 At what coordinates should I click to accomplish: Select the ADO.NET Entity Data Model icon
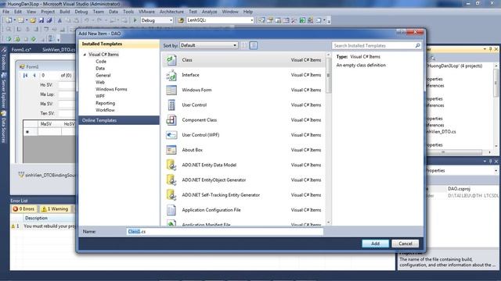tap(171, 165)
